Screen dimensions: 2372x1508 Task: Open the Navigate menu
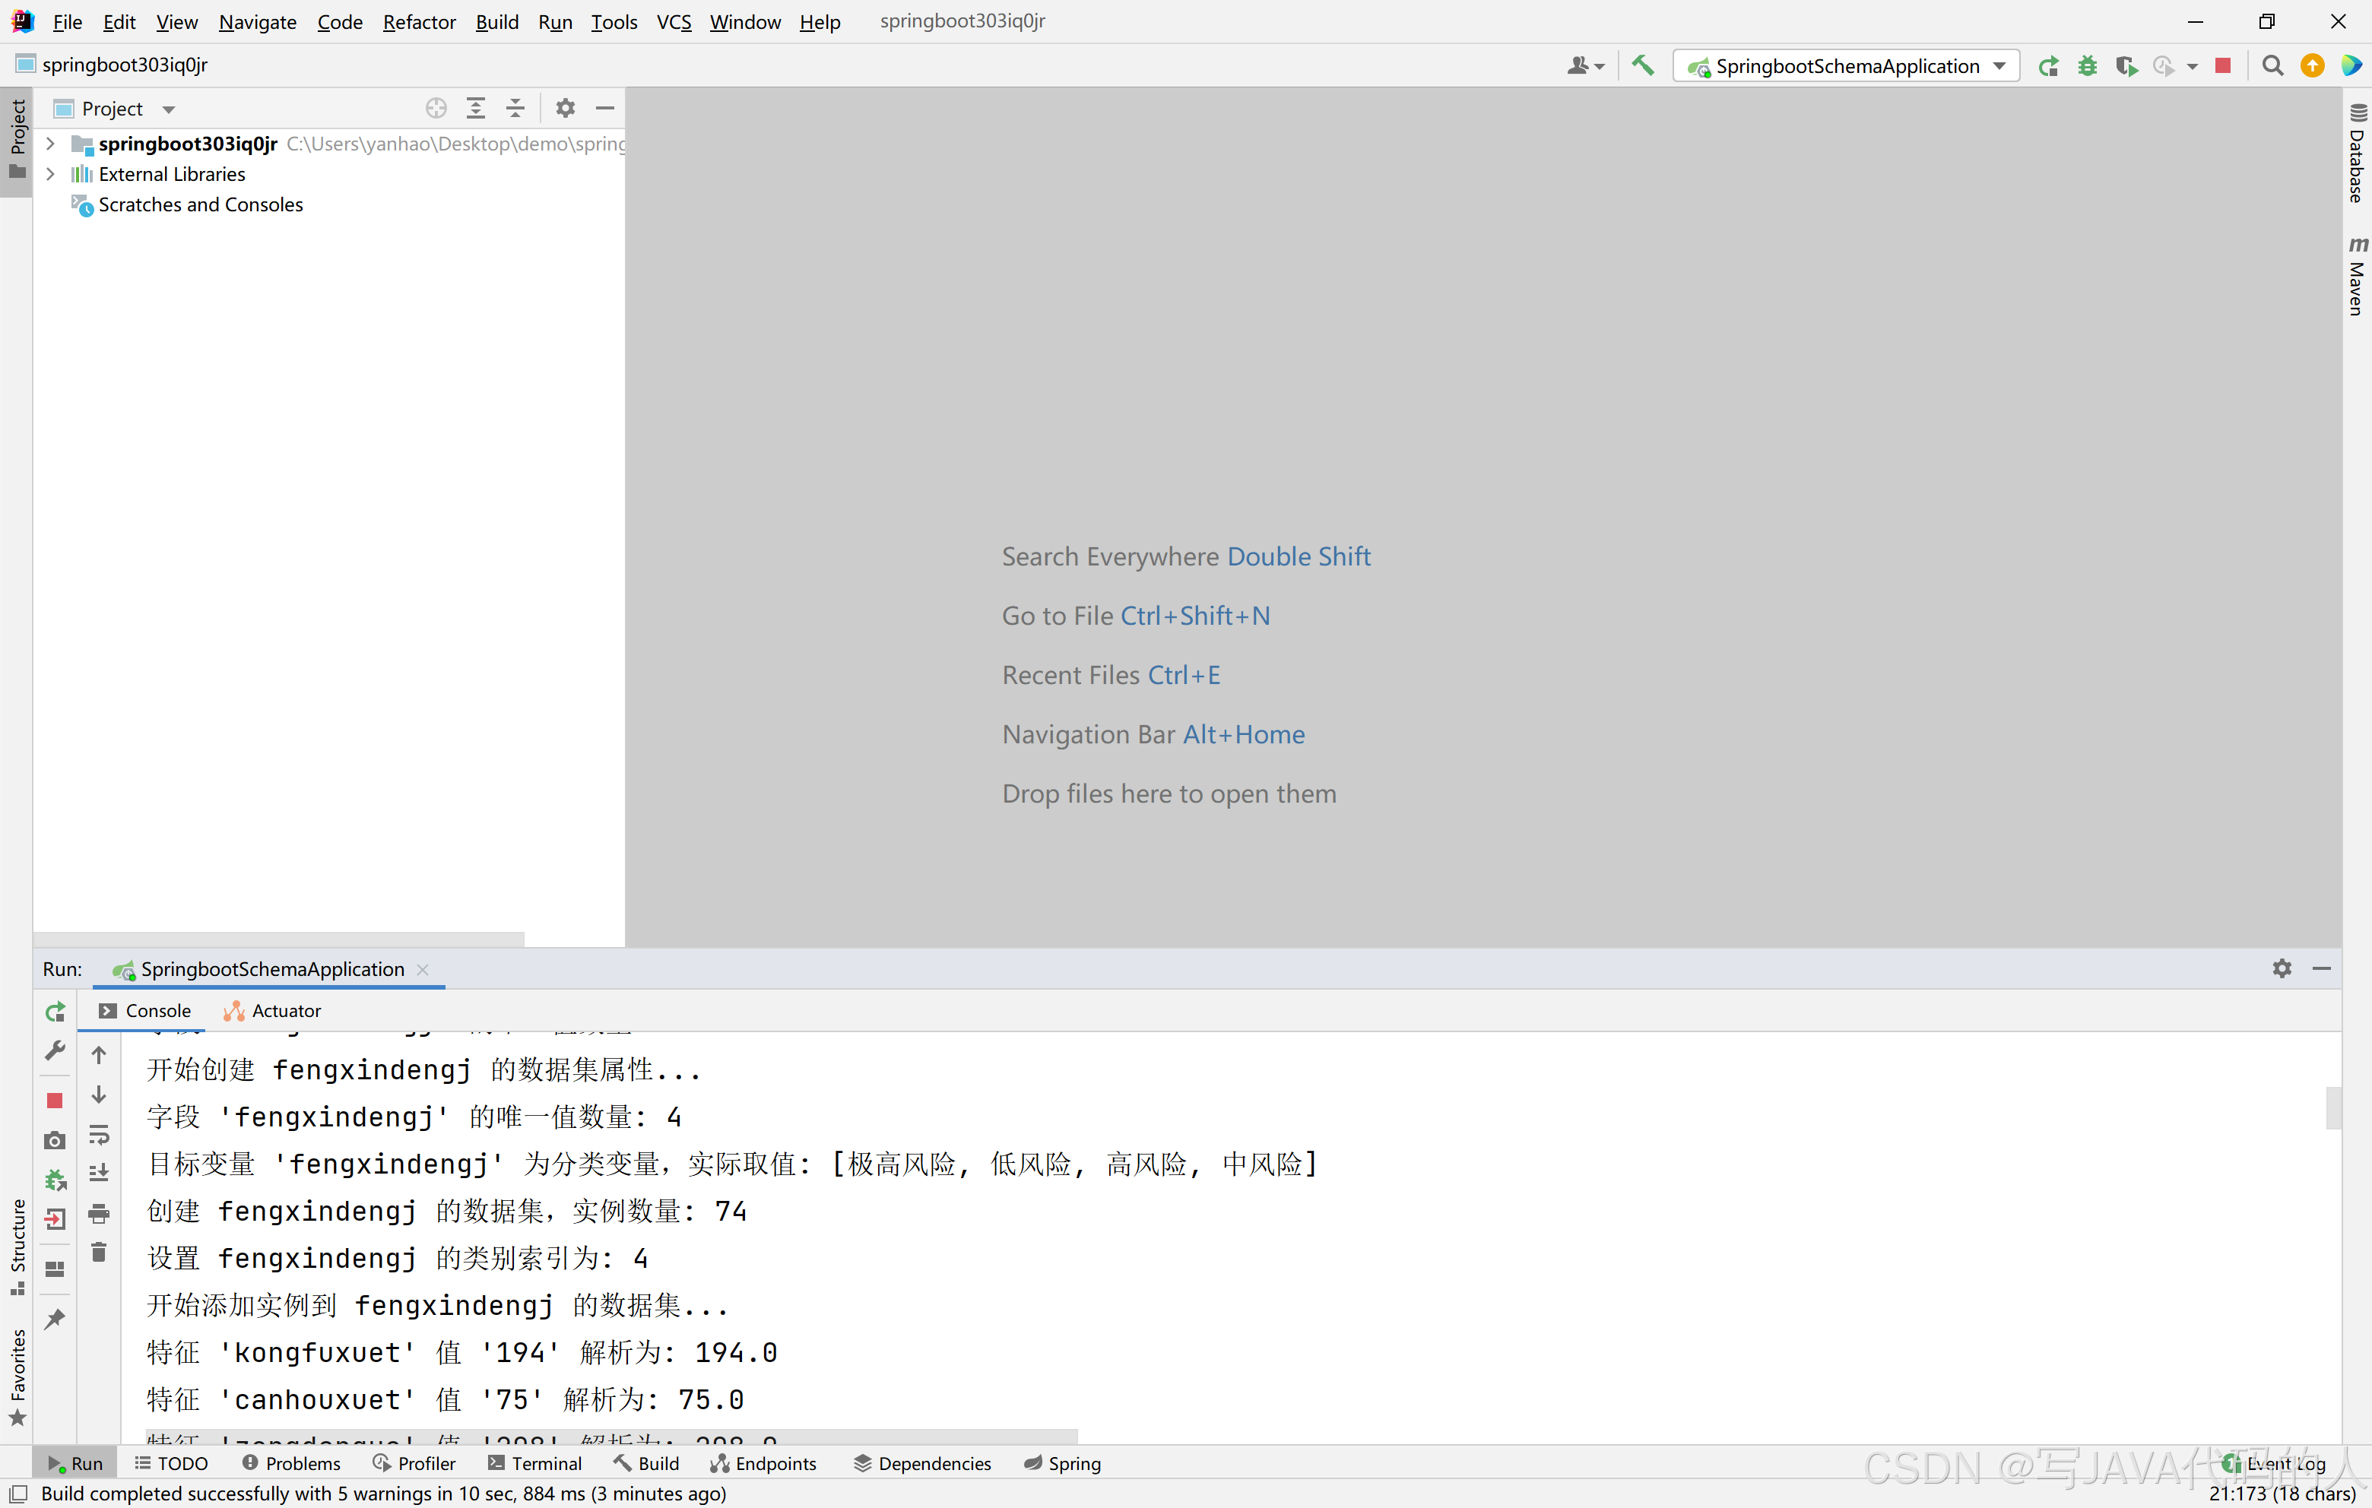257,22
